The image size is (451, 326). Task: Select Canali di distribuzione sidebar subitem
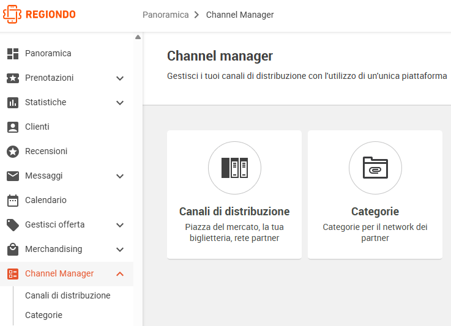pos(67,295)
